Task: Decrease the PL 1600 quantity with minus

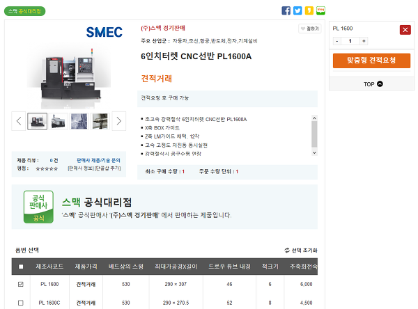Action: click(337, 41)
